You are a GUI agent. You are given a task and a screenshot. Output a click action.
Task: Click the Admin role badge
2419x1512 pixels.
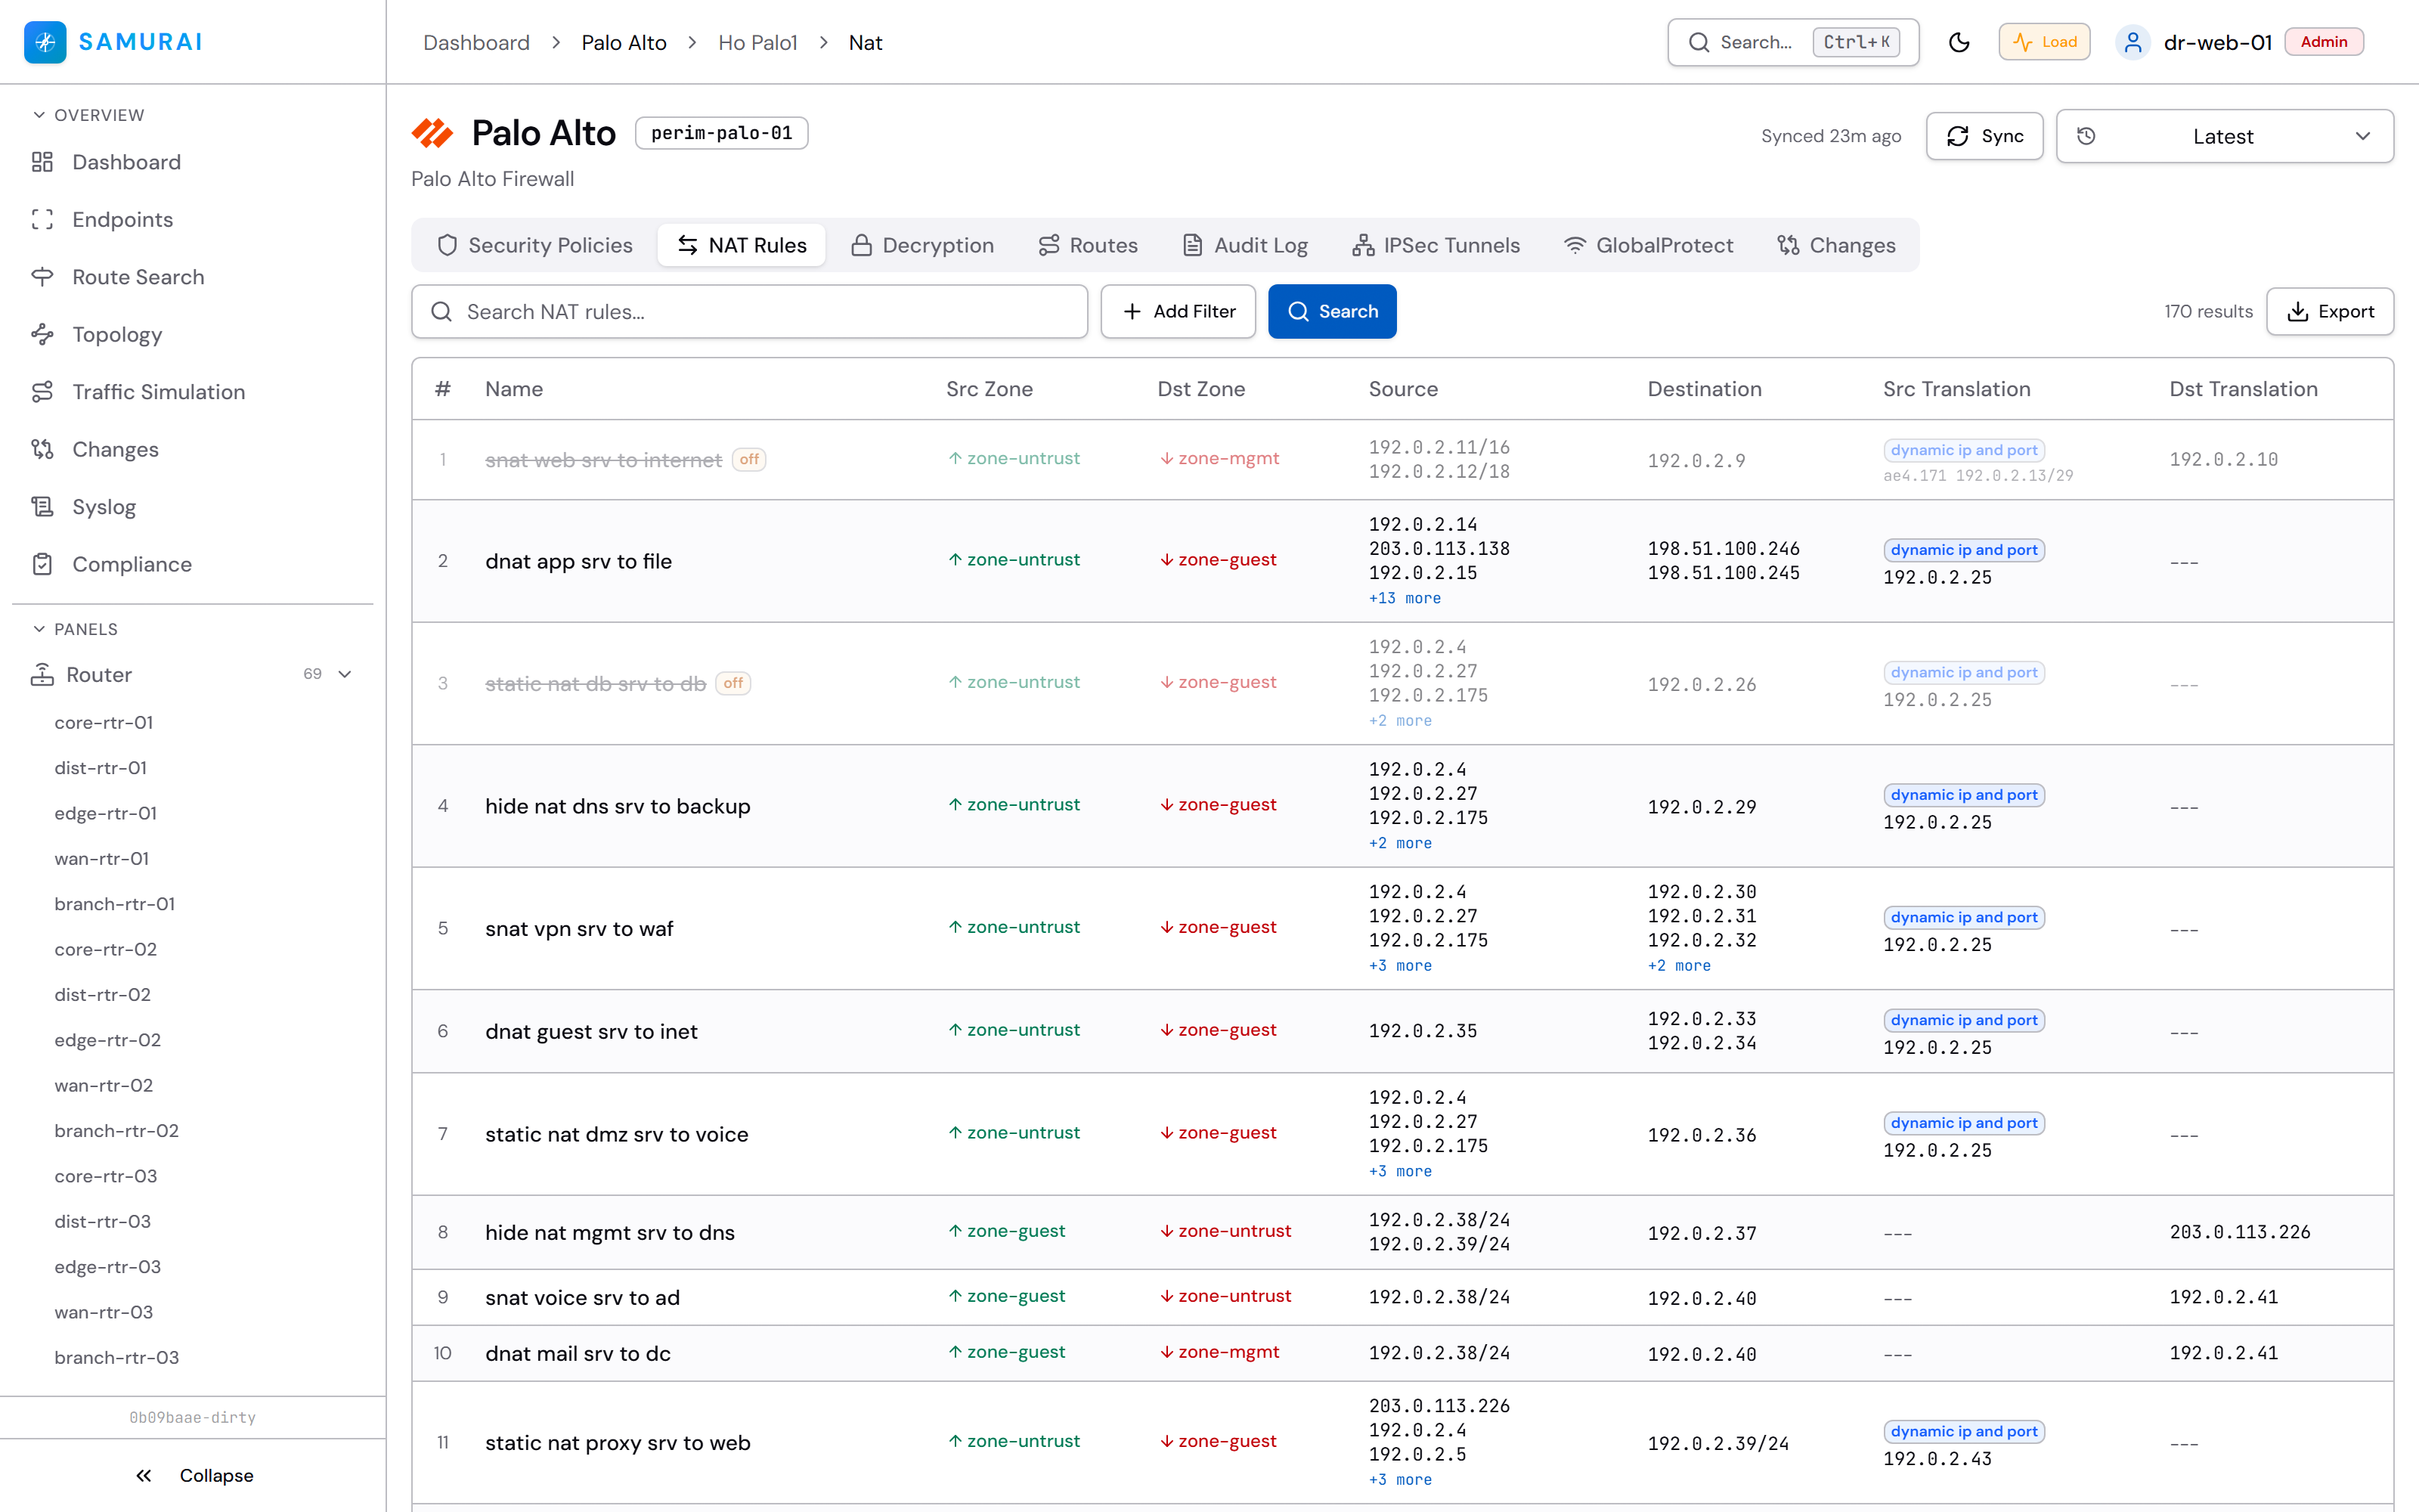[x=2324, y=42]
